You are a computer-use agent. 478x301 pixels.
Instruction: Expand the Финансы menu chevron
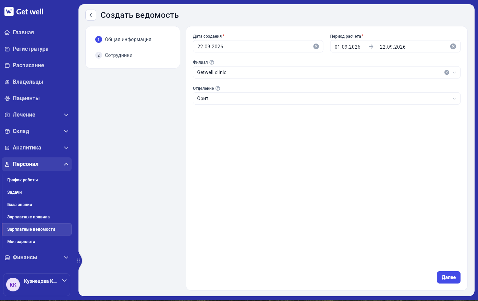click(x=66, y=257)
